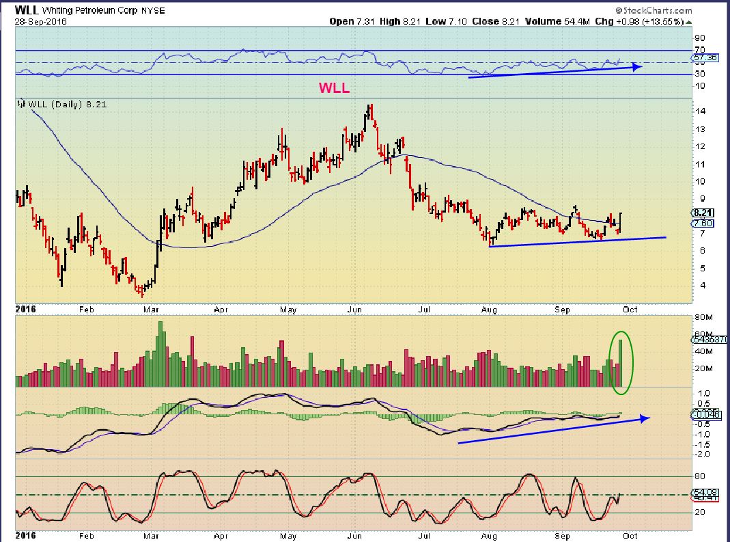730x542 pixels.
Task: Click the 80M label on the volume axis
Action: (703, 317)
